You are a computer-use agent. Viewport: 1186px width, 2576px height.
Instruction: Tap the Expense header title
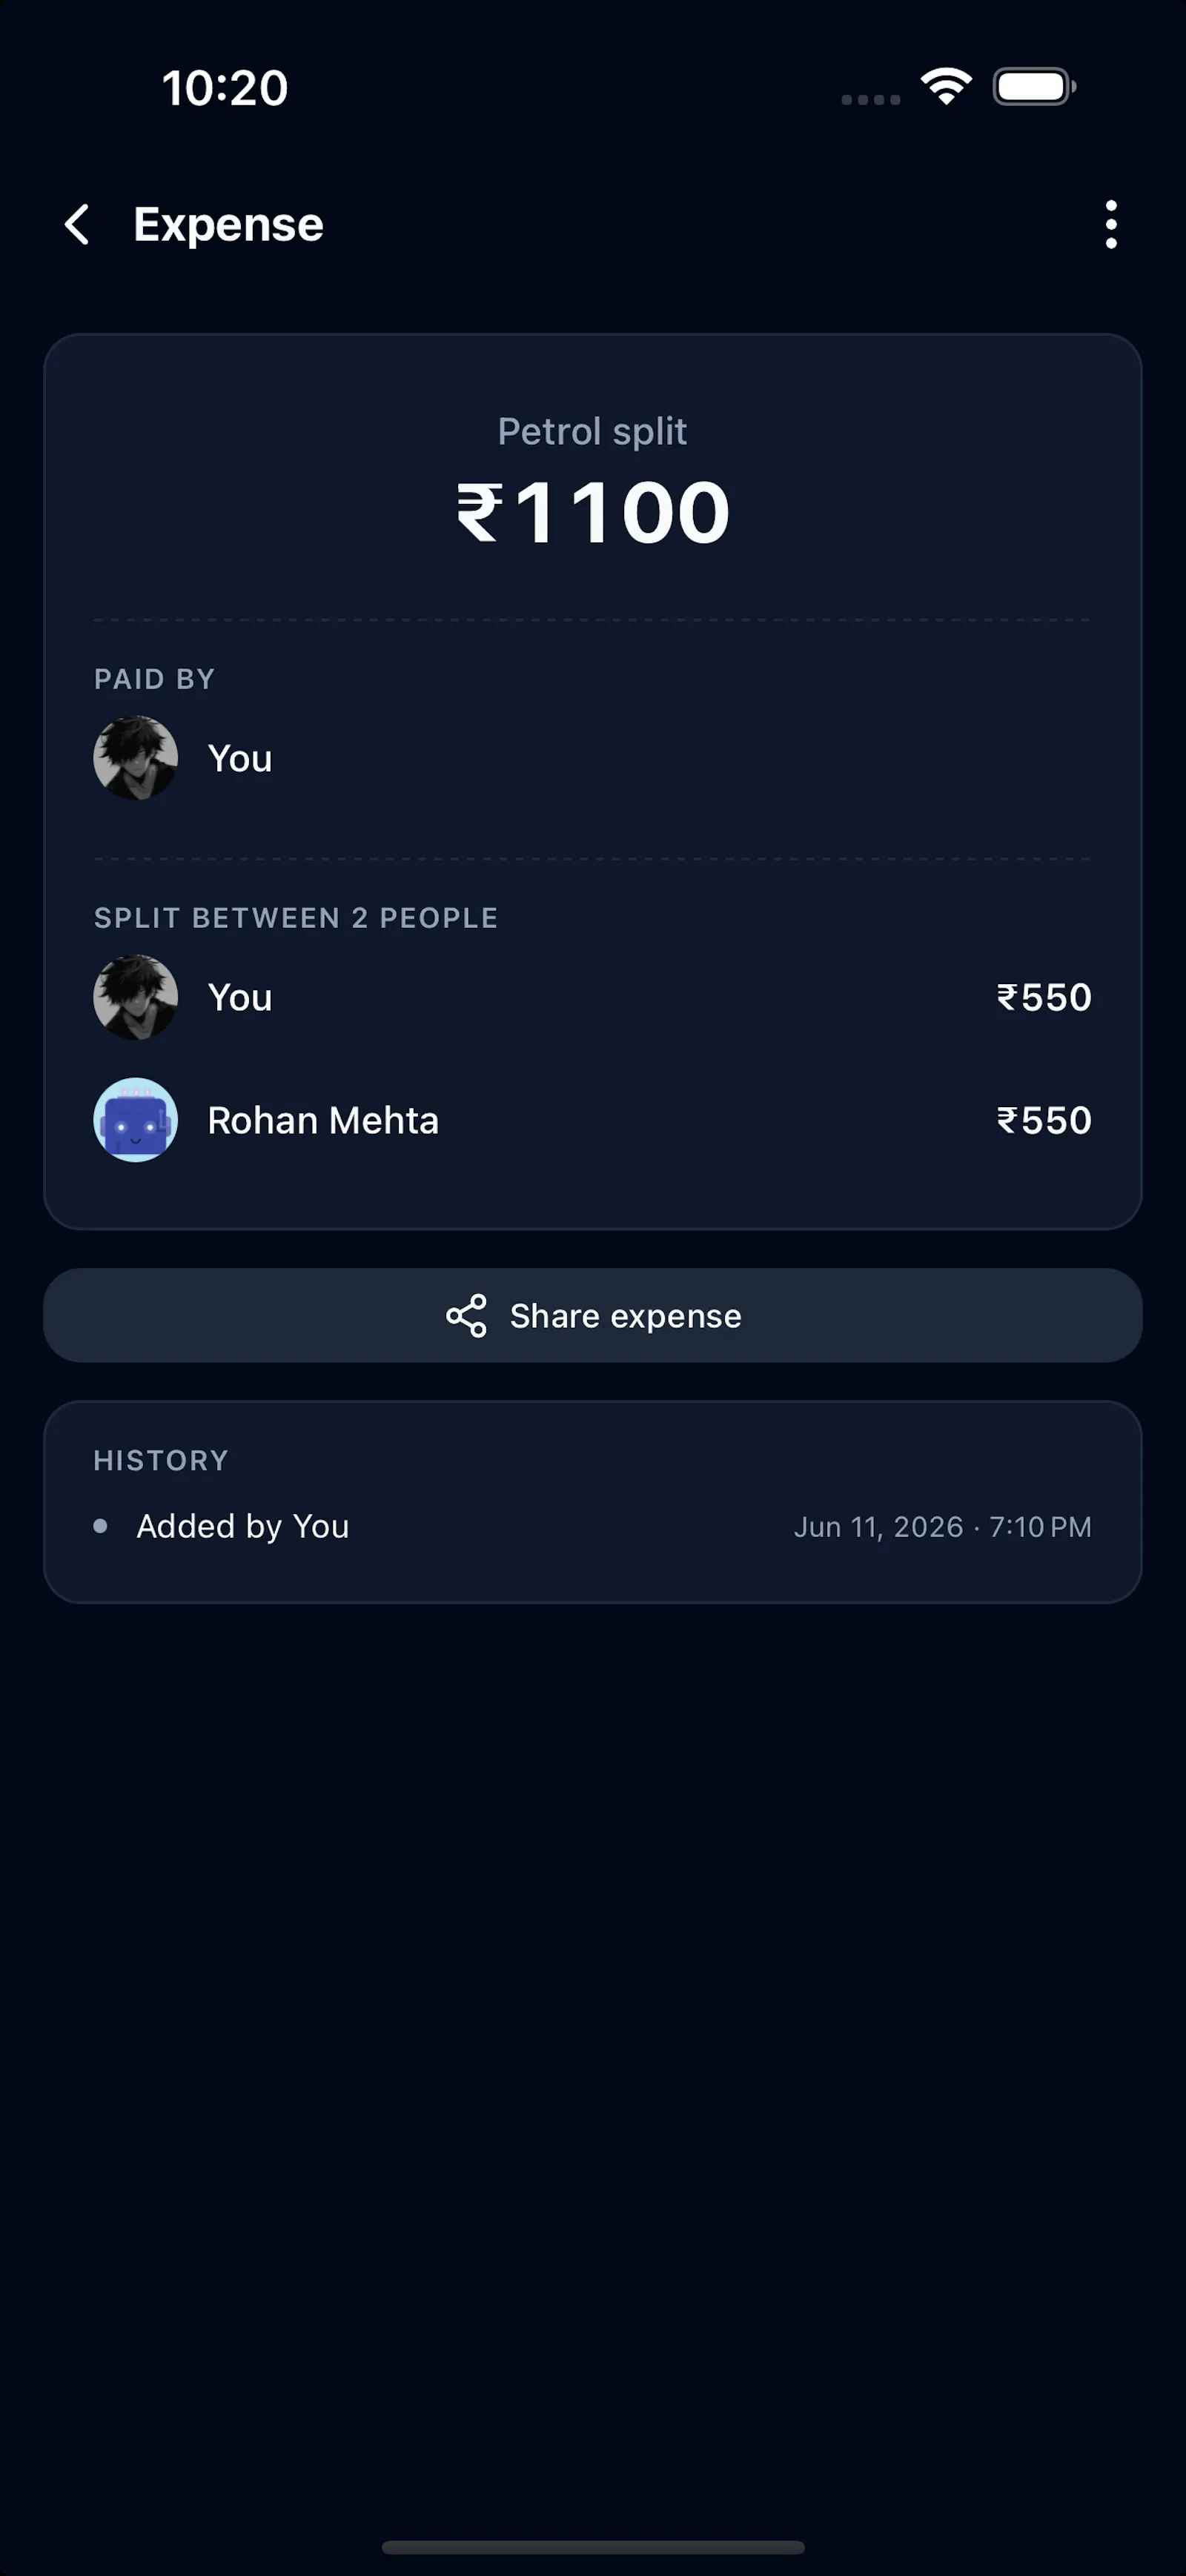click(x=228, y=225)
